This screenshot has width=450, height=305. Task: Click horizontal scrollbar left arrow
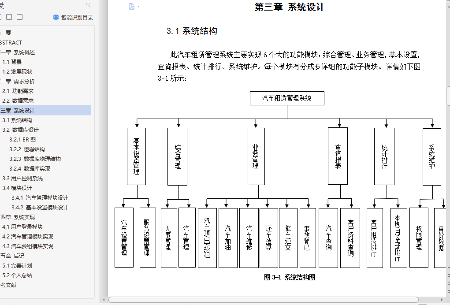(104, 300)
